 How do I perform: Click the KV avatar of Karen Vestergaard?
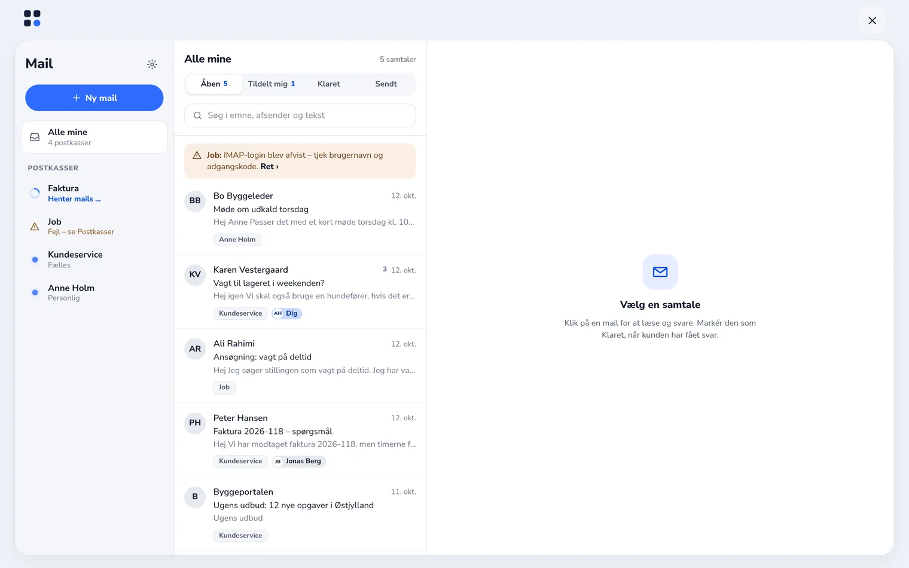(x=195, y=274)
